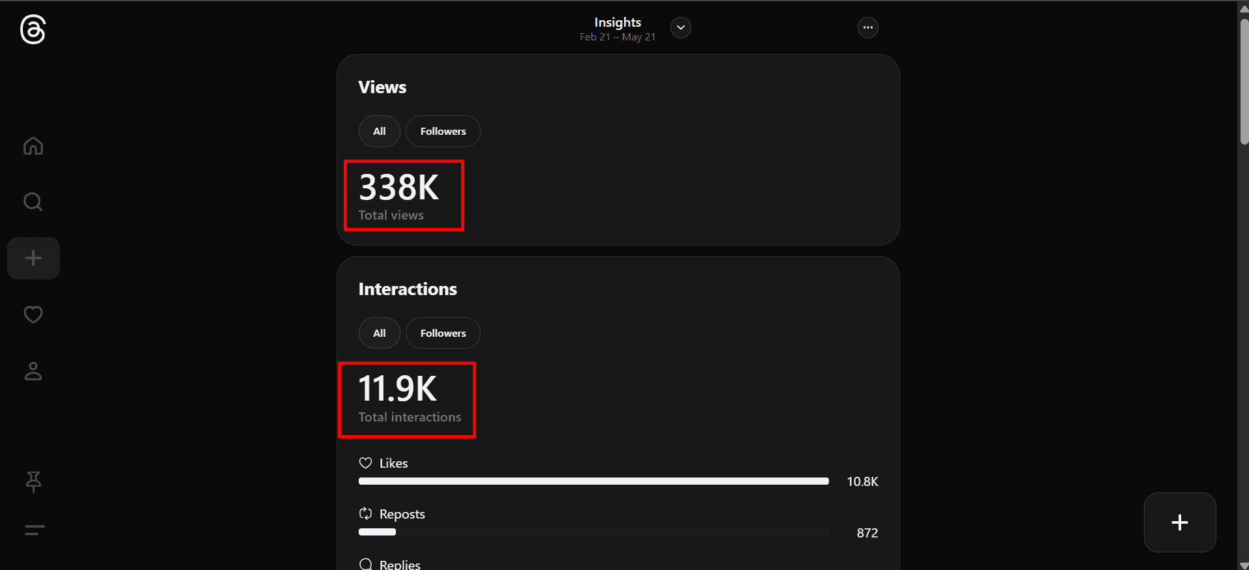The width and height of the screenshot is (1249, 570).
Task: Create a new thread with sidebar plus
Action: 33,258
